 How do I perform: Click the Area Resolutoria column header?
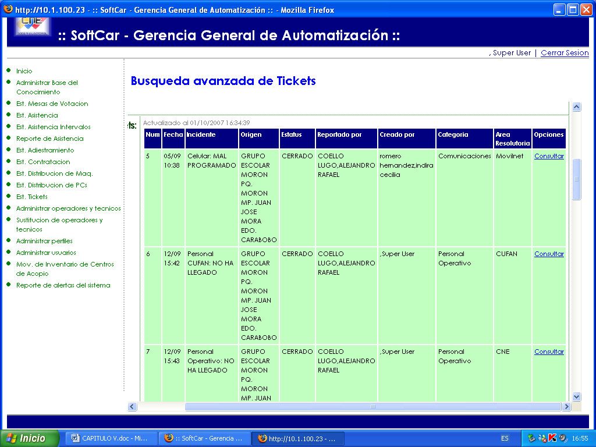pos(512,139)
